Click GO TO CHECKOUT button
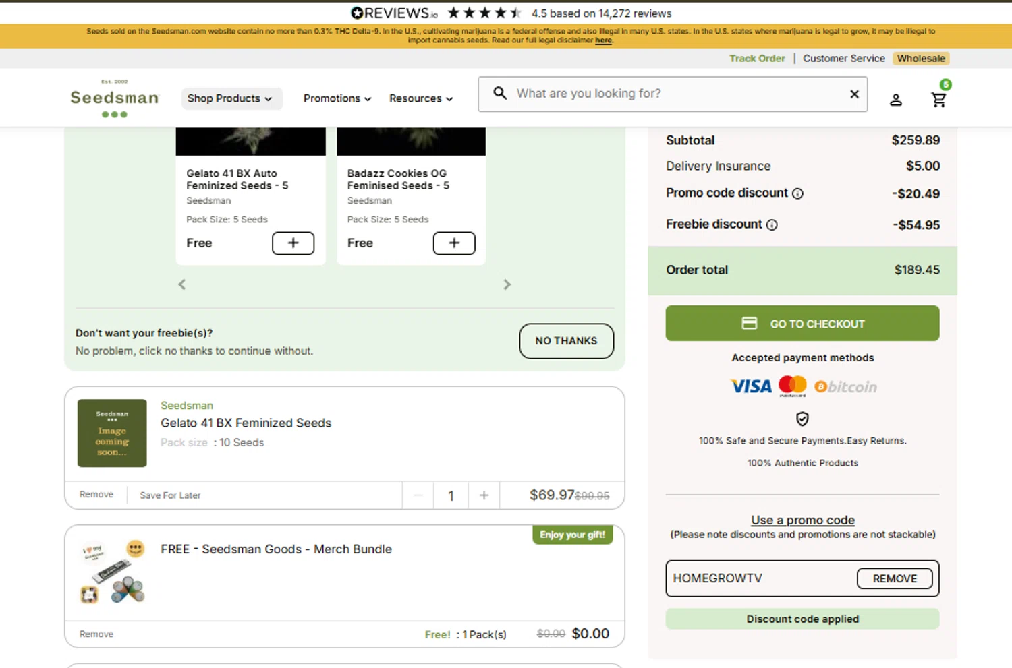This screenshot has width=1012, height=668. (x=802, y=324)
